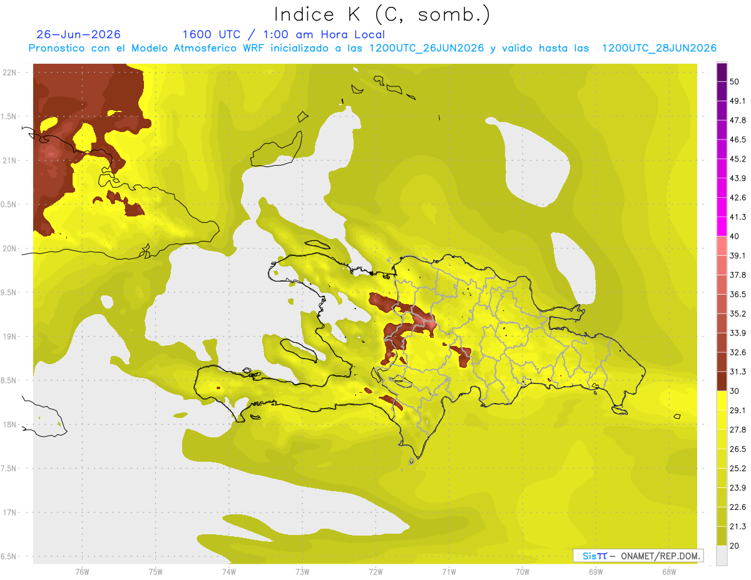Click the "26.5" color scale value
The image size is (751, 580).
738,449
